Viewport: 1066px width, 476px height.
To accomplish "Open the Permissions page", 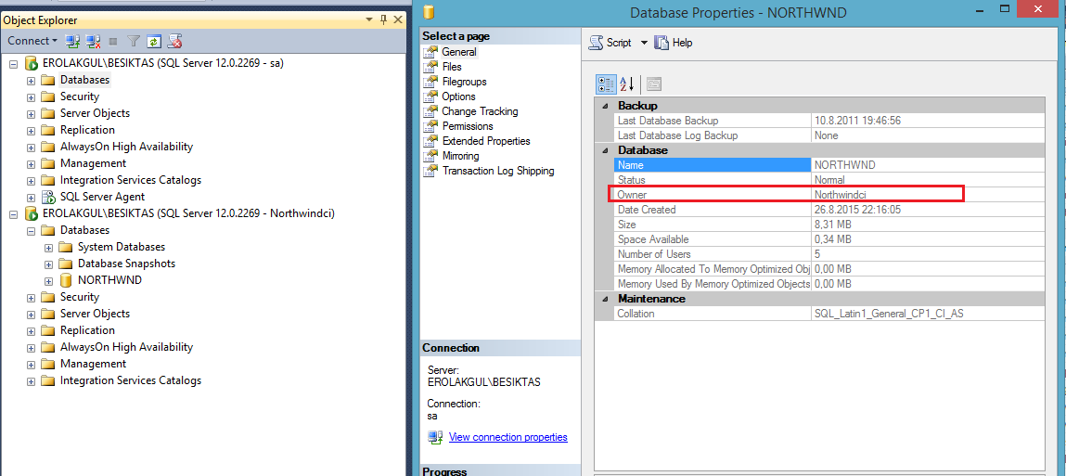I will 468,126.
